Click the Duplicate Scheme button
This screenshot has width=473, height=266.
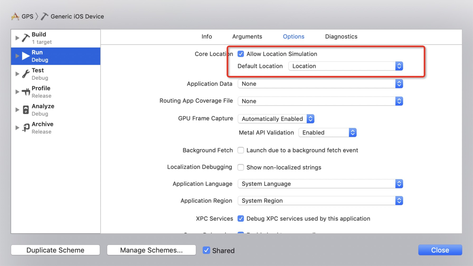55,250
